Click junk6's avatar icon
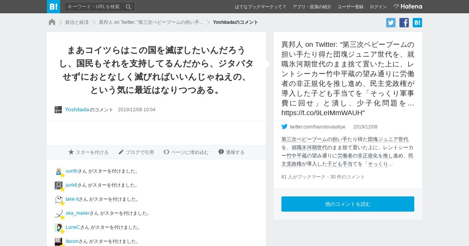469x246 pixels. tap(59, 185)
